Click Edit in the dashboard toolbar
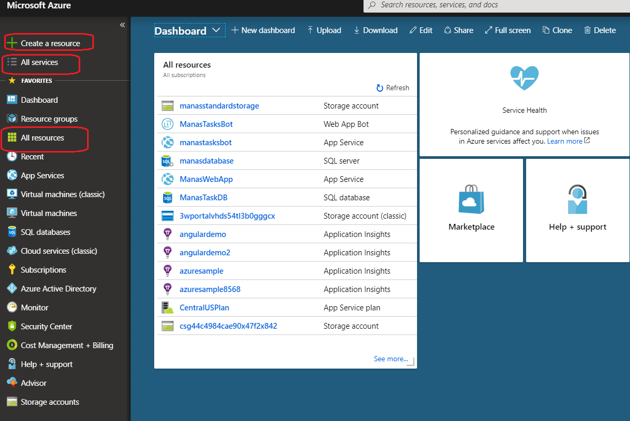This screenshot has height=421, width=630. pos(421,30)
